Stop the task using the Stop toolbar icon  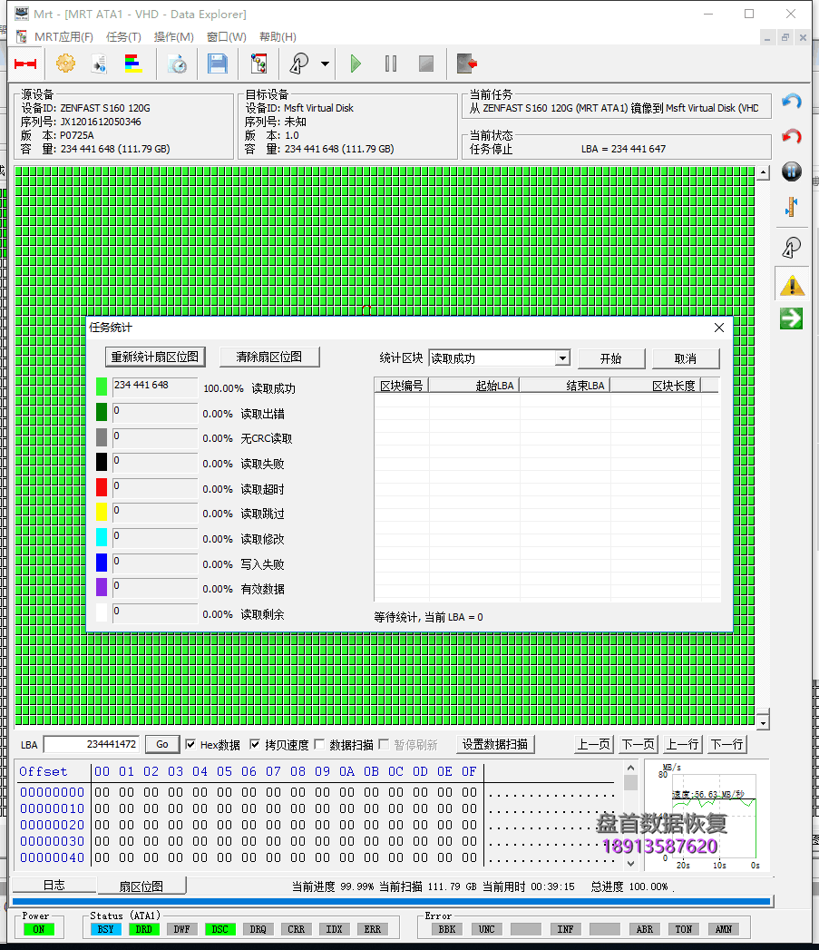(426, 64)
